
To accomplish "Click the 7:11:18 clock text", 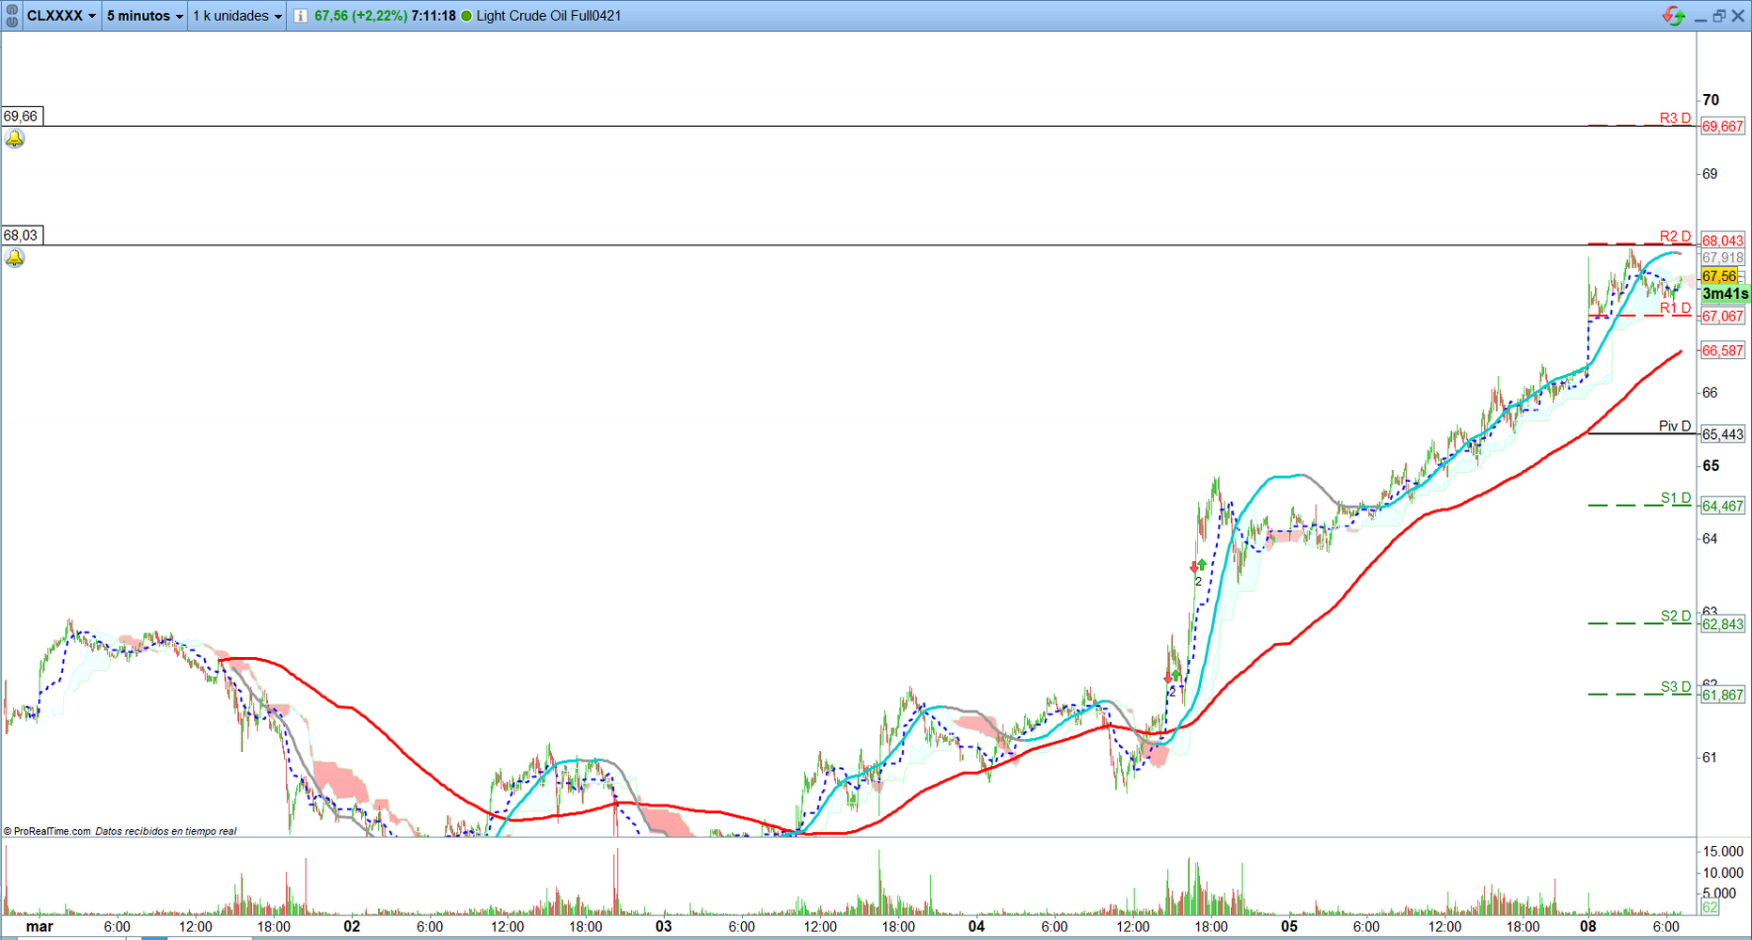I will 434,16.
